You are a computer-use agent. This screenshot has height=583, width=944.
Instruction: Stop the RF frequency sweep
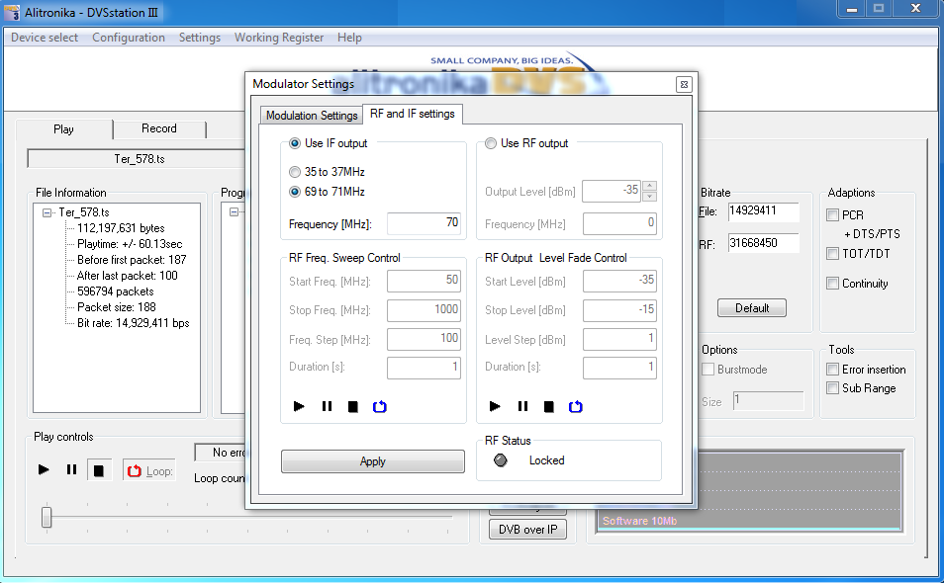point(352,406)
